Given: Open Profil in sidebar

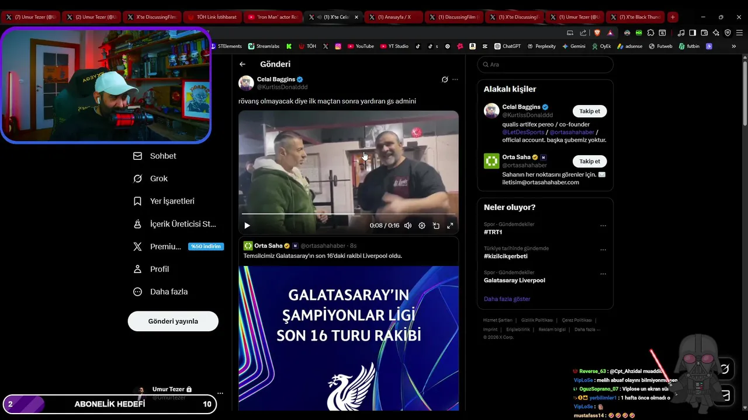Looking at the screenshot, I should pos(151,269).
